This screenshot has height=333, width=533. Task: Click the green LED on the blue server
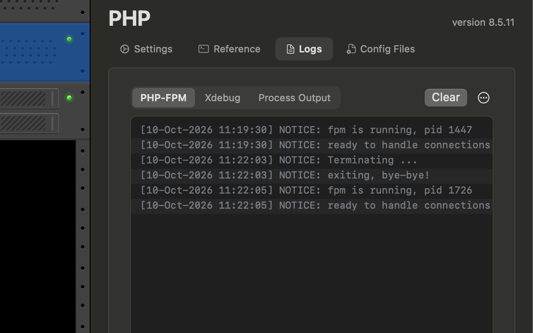coord(69,39)
